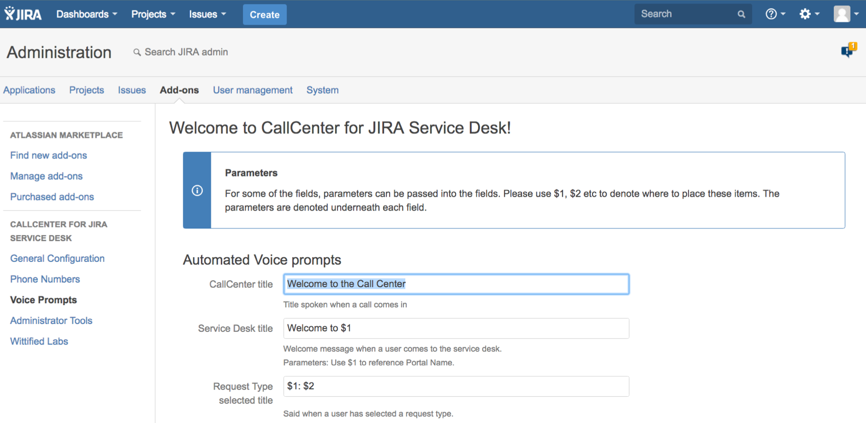Image resolution: width=866 pixels, height=423 pixels.
Task: Click the search magnifier icon in top bar
Action: 741,14
